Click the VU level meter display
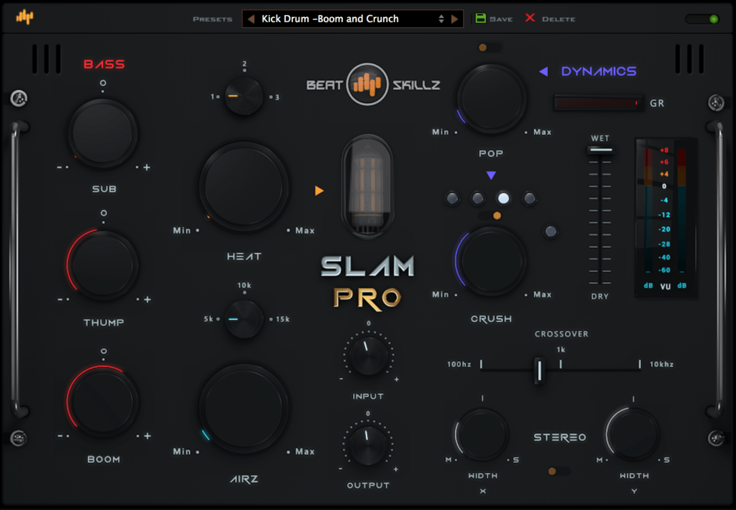 [x=665, y=218]
